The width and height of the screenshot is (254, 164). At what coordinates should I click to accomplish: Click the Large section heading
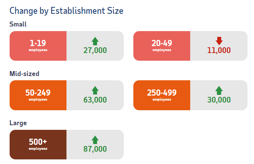tap(18, 123)
